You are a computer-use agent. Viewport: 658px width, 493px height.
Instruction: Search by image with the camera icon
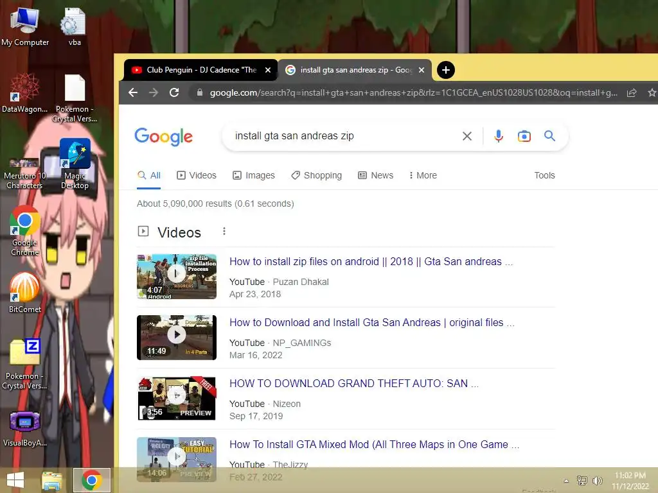[524, 136]
